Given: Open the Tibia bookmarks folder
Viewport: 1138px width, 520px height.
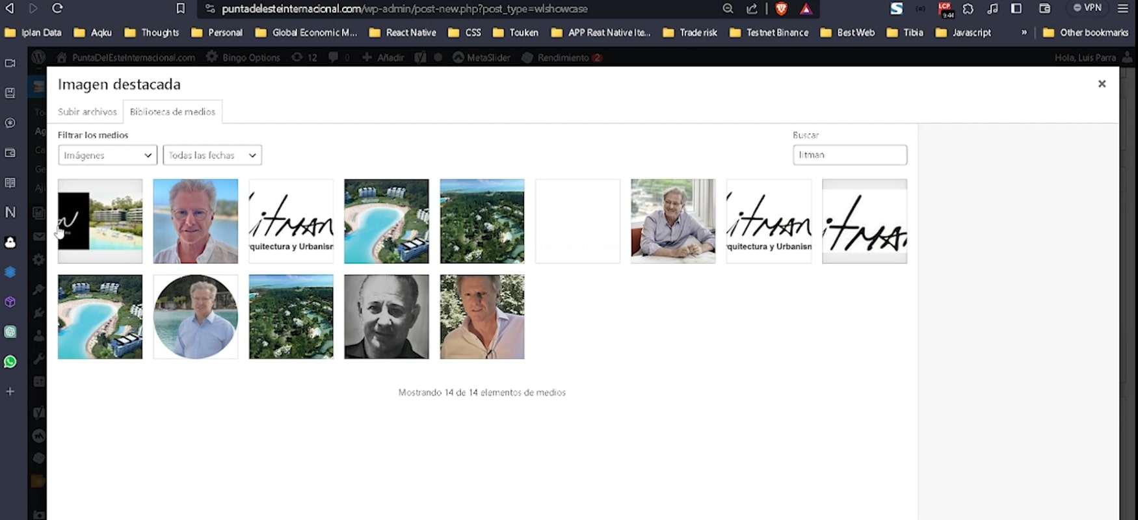Looking at the screenshot, I should [905, 32].
